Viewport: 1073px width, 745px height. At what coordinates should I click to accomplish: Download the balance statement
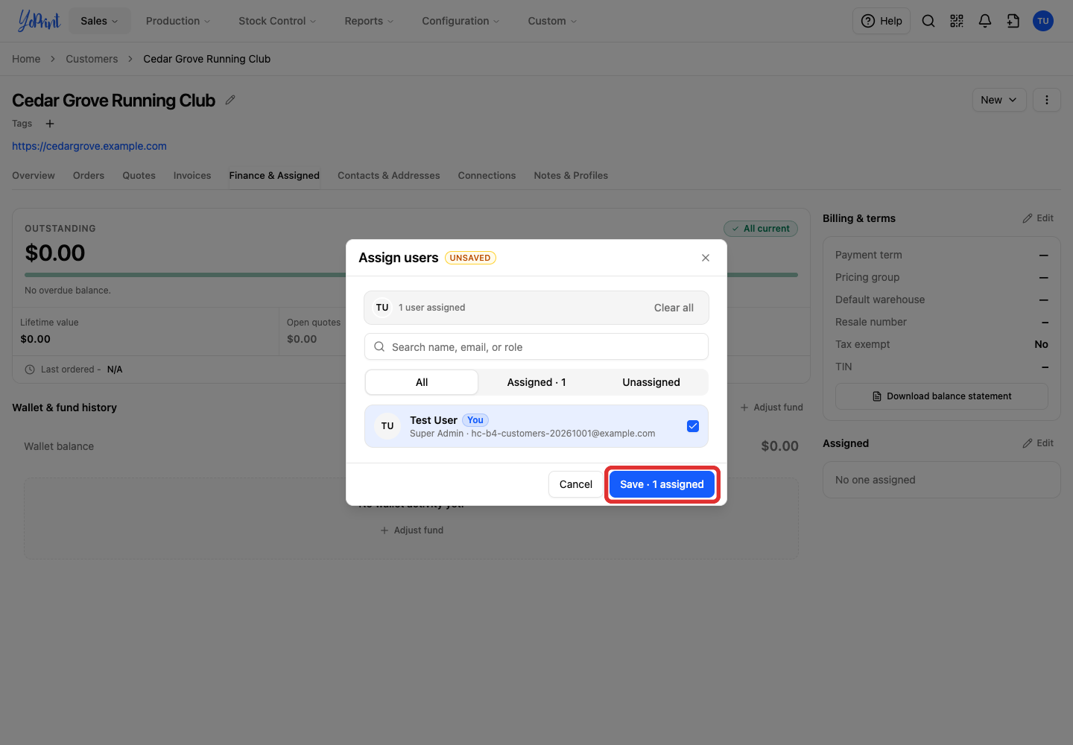pyautogui.click(x=942, y=396)
